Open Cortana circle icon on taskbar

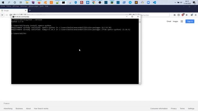[x=15, y=2]
